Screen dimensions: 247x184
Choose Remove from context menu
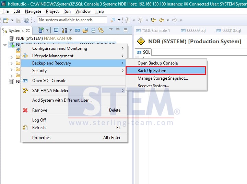tap(74, 110)
